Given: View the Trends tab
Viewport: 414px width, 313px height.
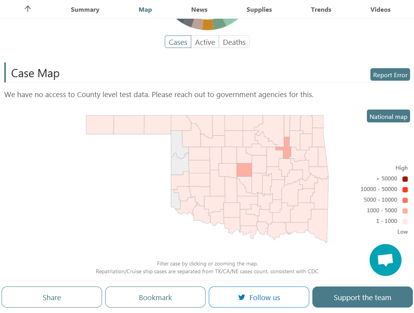Looking at the screenshot, I should [321, 9].
